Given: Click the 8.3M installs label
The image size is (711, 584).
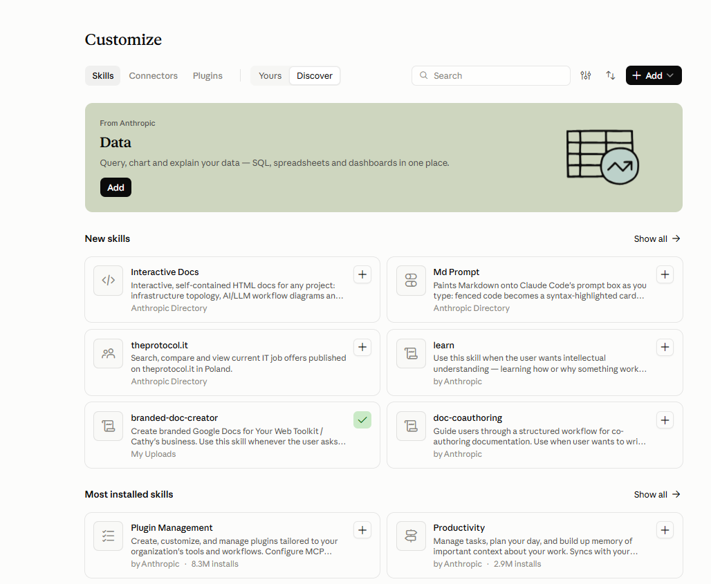Looking at the screenshot, I should pos(214,564).
